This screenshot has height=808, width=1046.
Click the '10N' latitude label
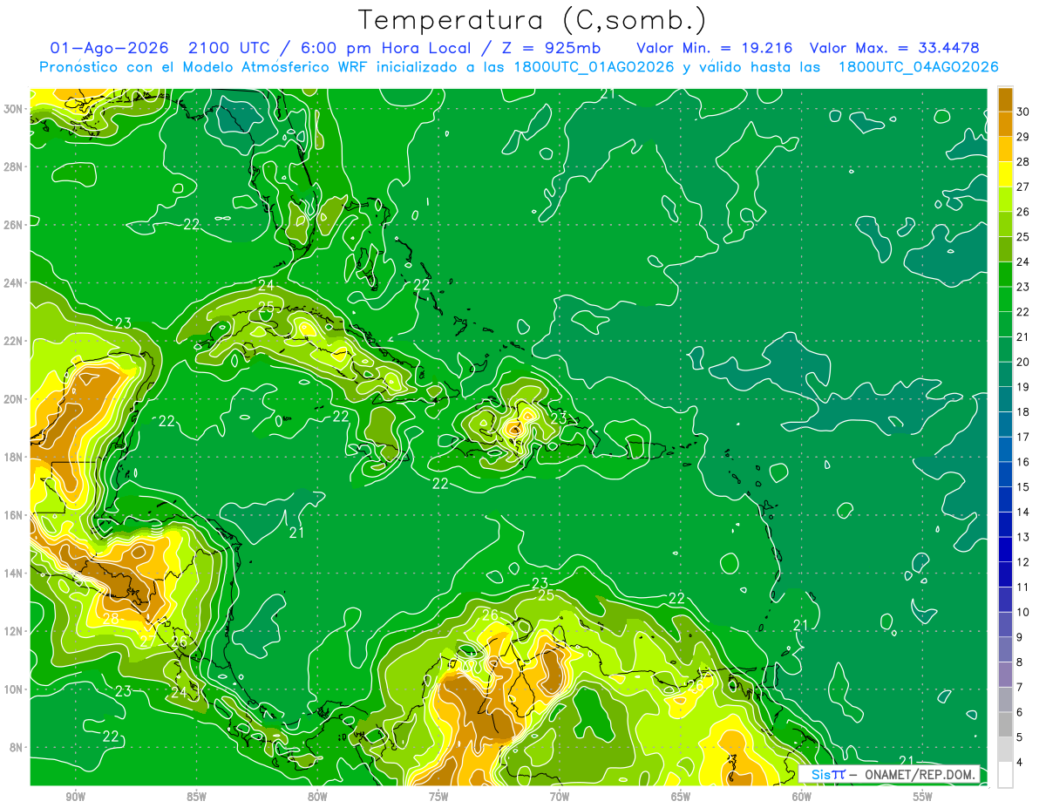click(14, 689)
